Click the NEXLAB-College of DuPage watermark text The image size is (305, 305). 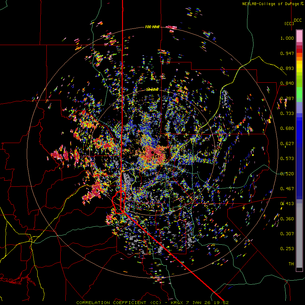[270, 4]
